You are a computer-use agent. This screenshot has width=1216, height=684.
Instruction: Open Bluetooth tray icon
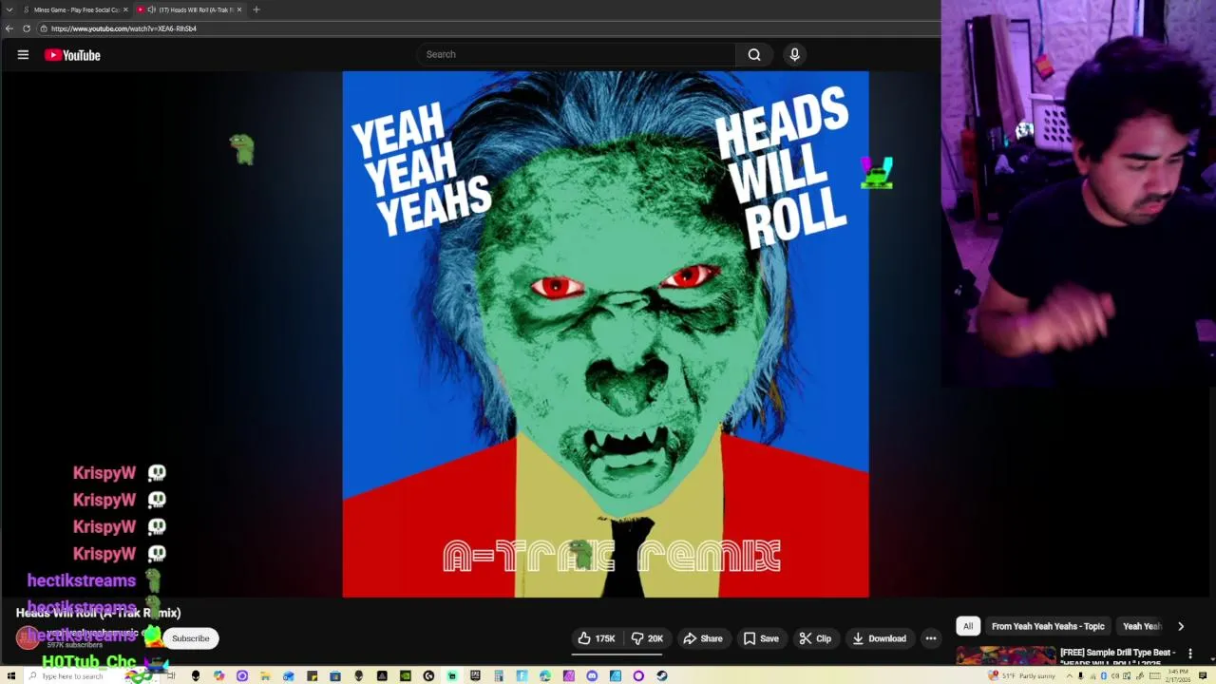pos(1104,675)
